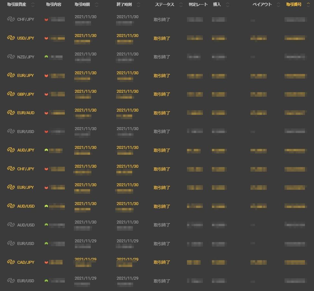Click the active sort arrow beside 取引番号
The width and height of the screenshot is (314, 291).
point(308,5)
